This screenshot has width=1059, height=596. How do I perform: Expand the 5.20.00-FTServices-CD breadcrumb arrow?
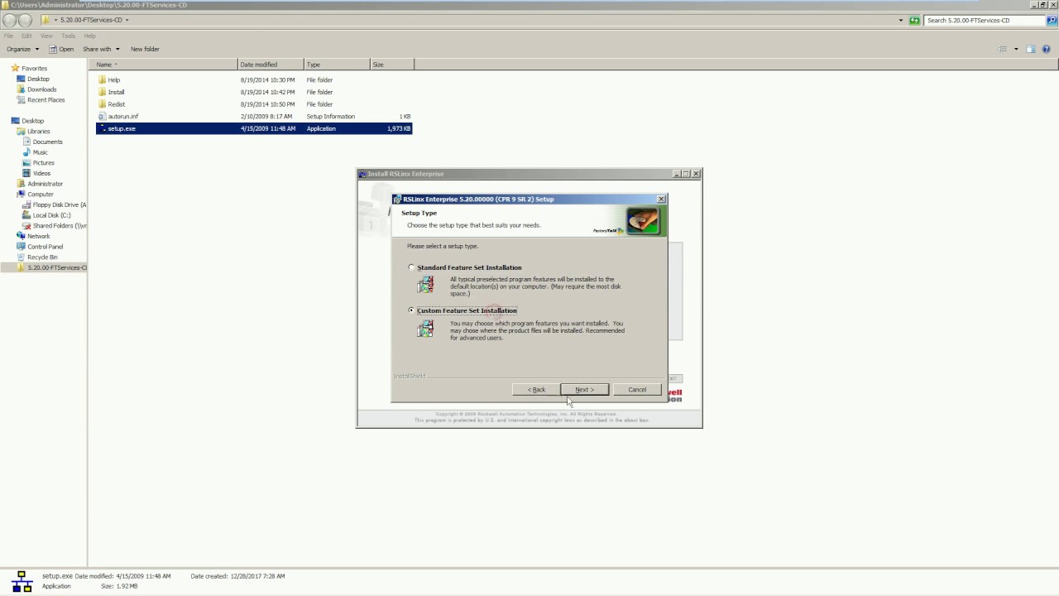(127, 20)
